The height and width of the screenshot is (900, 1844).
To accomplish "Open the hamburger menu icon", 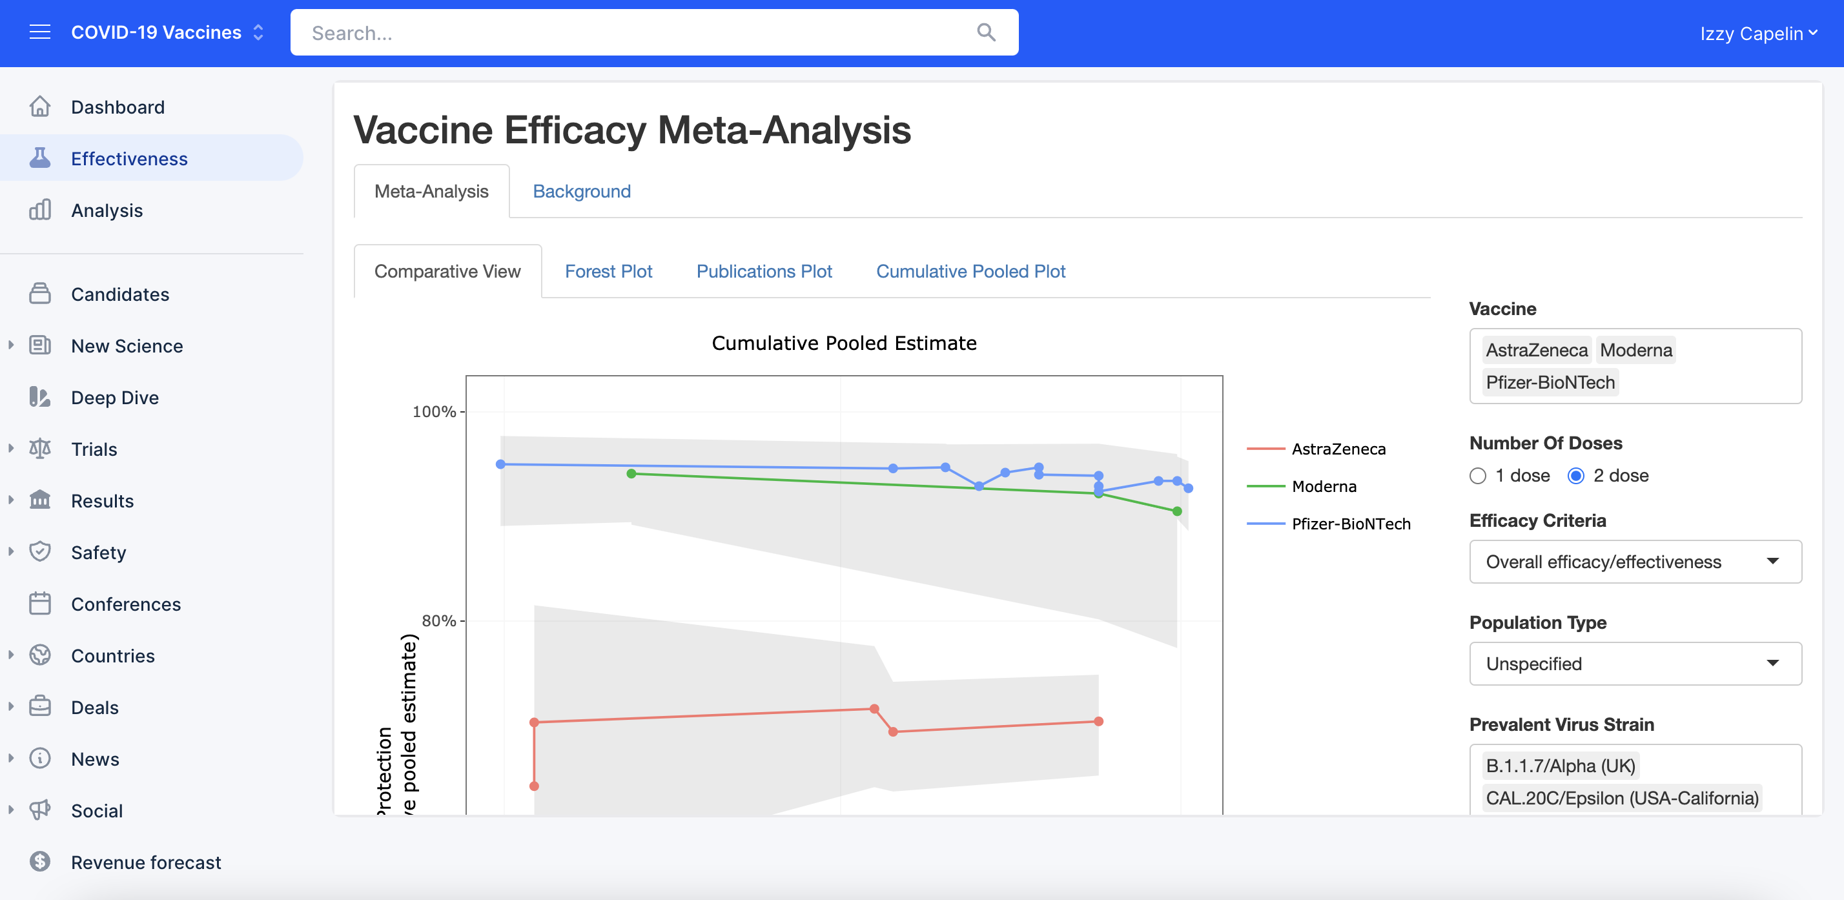I will click(39, 32).
